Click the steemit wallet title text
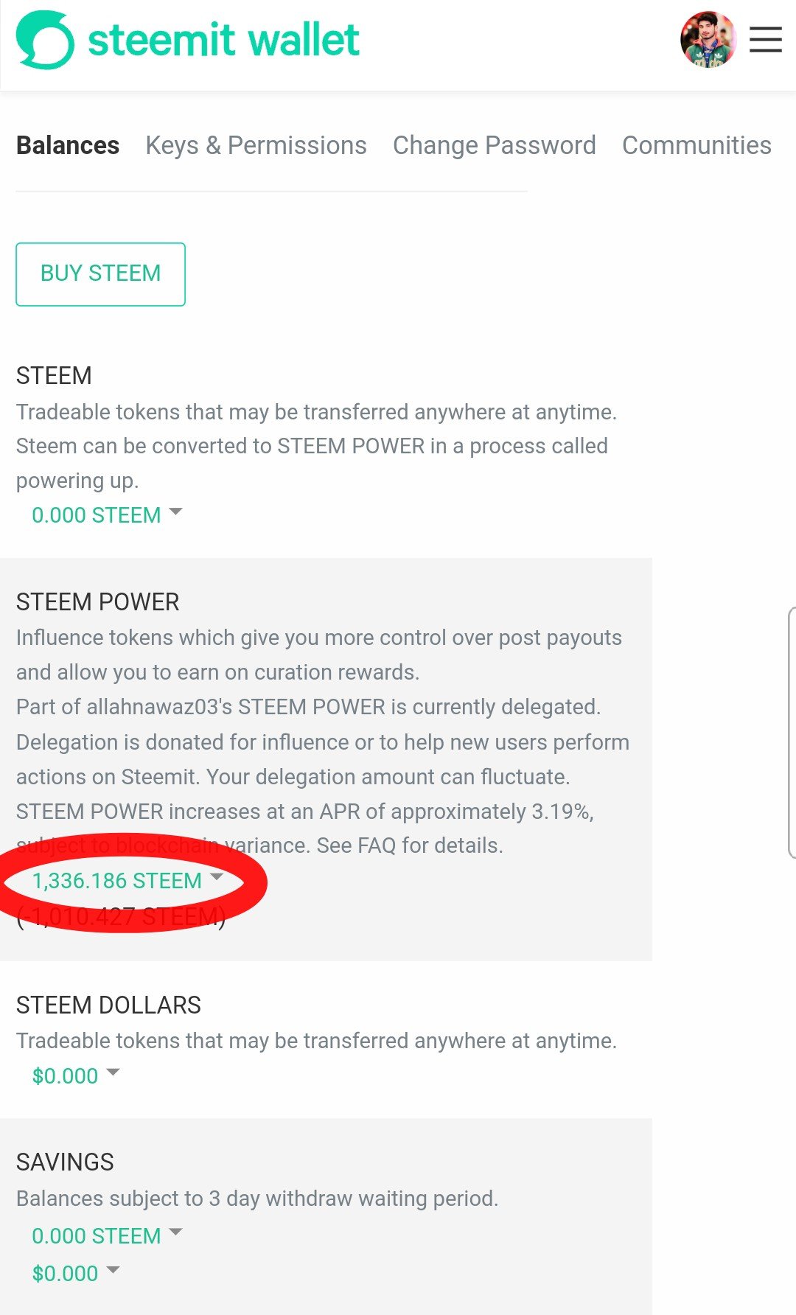Image resolution: width=796 pixels, height=1315 pixels. [223, 40]
